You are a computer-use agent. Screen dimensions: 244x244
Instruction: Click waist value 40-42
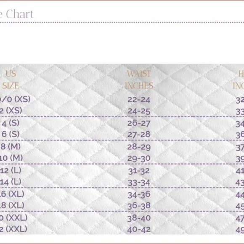click(x=139, y=230)
